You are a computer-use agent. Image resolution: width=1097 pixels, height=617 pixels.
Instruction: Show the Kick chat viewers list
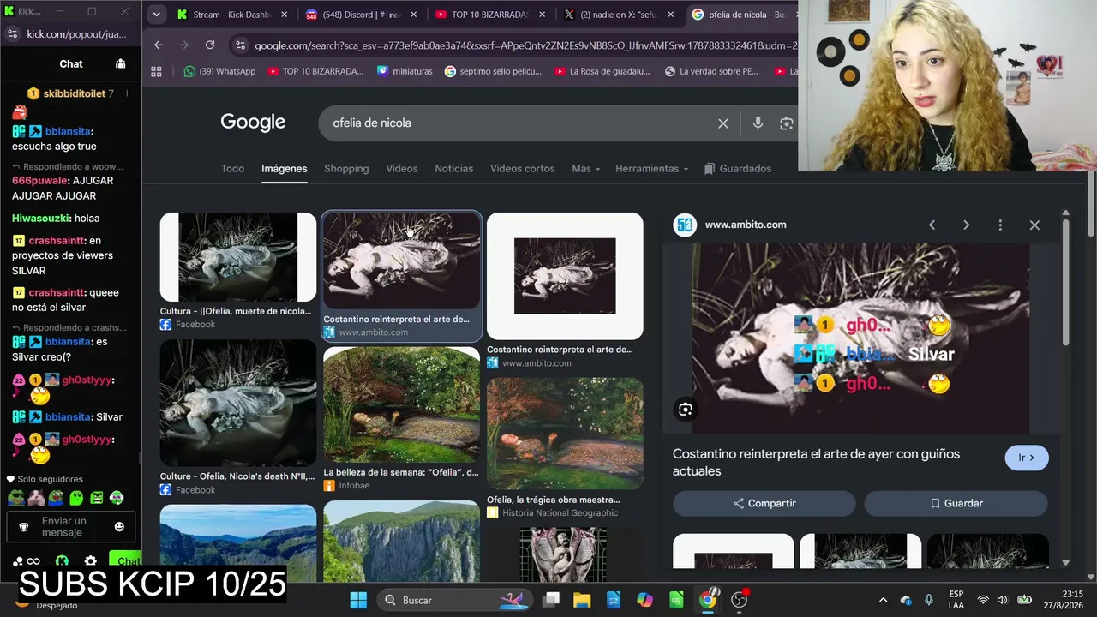(120, 63)
